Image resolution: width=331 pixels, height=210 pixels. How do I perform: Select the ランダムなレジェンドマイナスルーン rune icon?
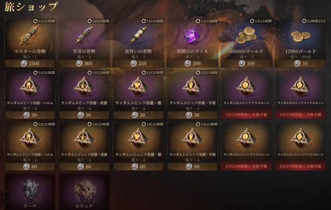[x=300, y=139]
